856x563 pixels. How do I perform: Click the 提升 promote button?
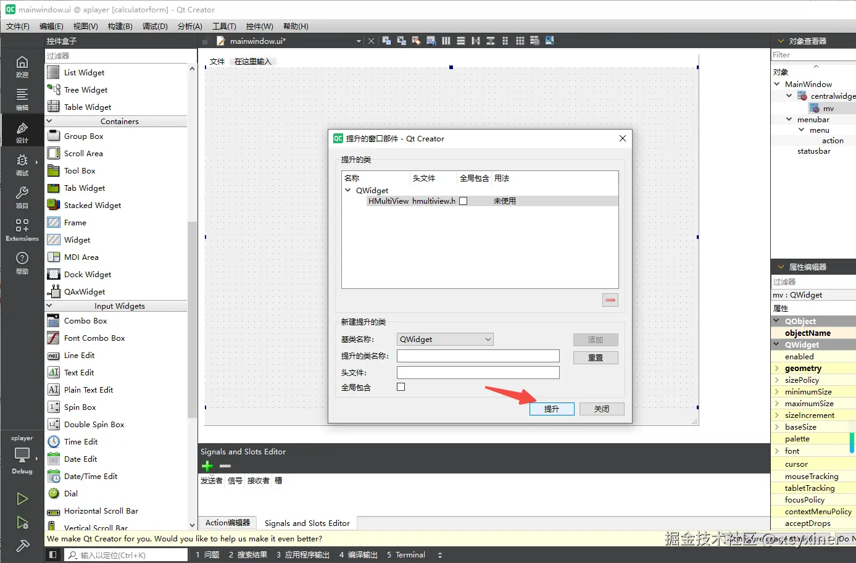(552, 409)
